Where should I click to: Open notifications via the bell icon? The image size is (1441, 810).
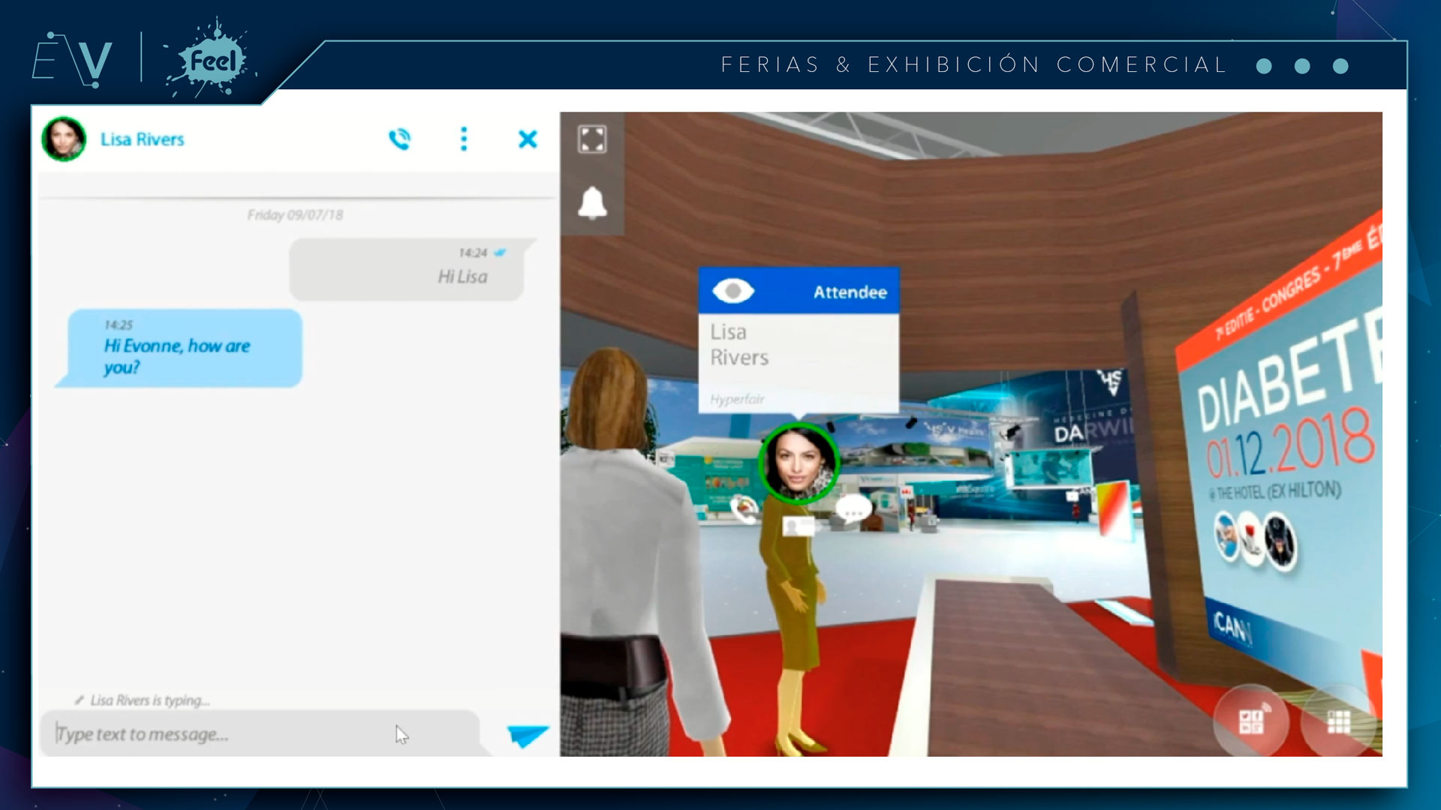tap(592, 202)
